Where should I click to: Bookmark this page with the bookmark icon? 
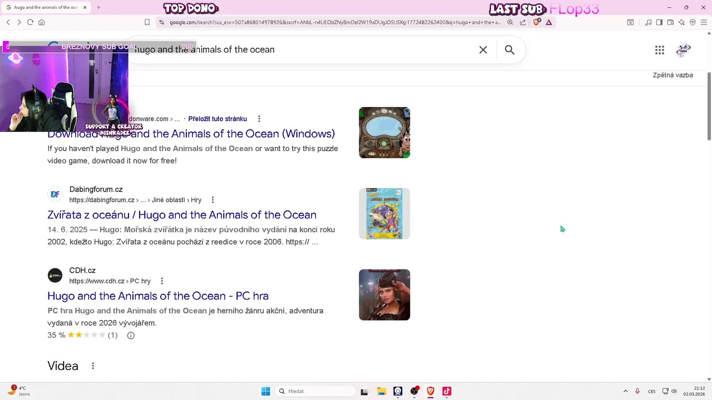147,22
